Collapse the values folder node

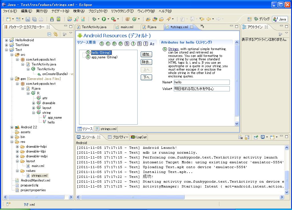point(17,171)
